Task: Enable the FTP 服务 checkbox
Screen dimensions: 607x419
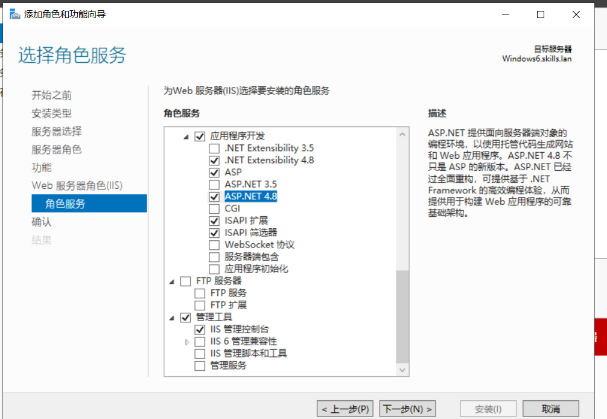Action: (200, 293)
